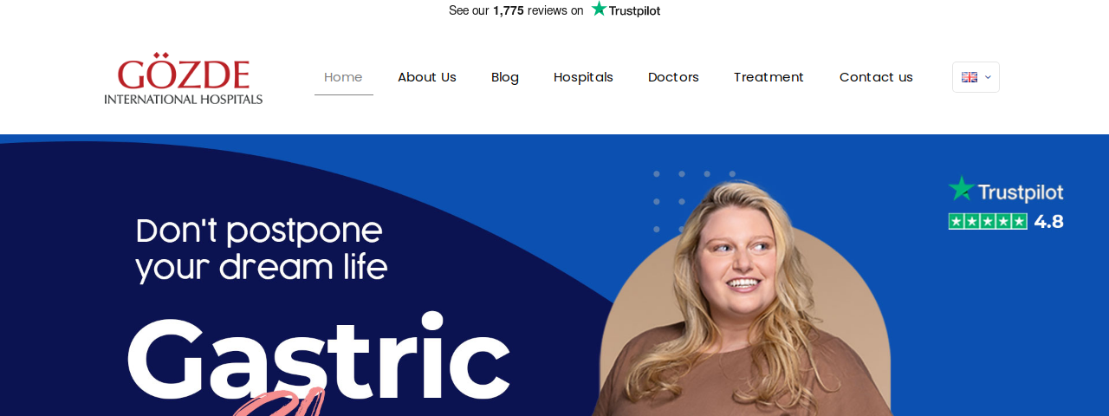Viewport: 1109px width, 416px height.
Task: Click the Trustpilot wordmark in top bar
Action: (x=634, y=10)
